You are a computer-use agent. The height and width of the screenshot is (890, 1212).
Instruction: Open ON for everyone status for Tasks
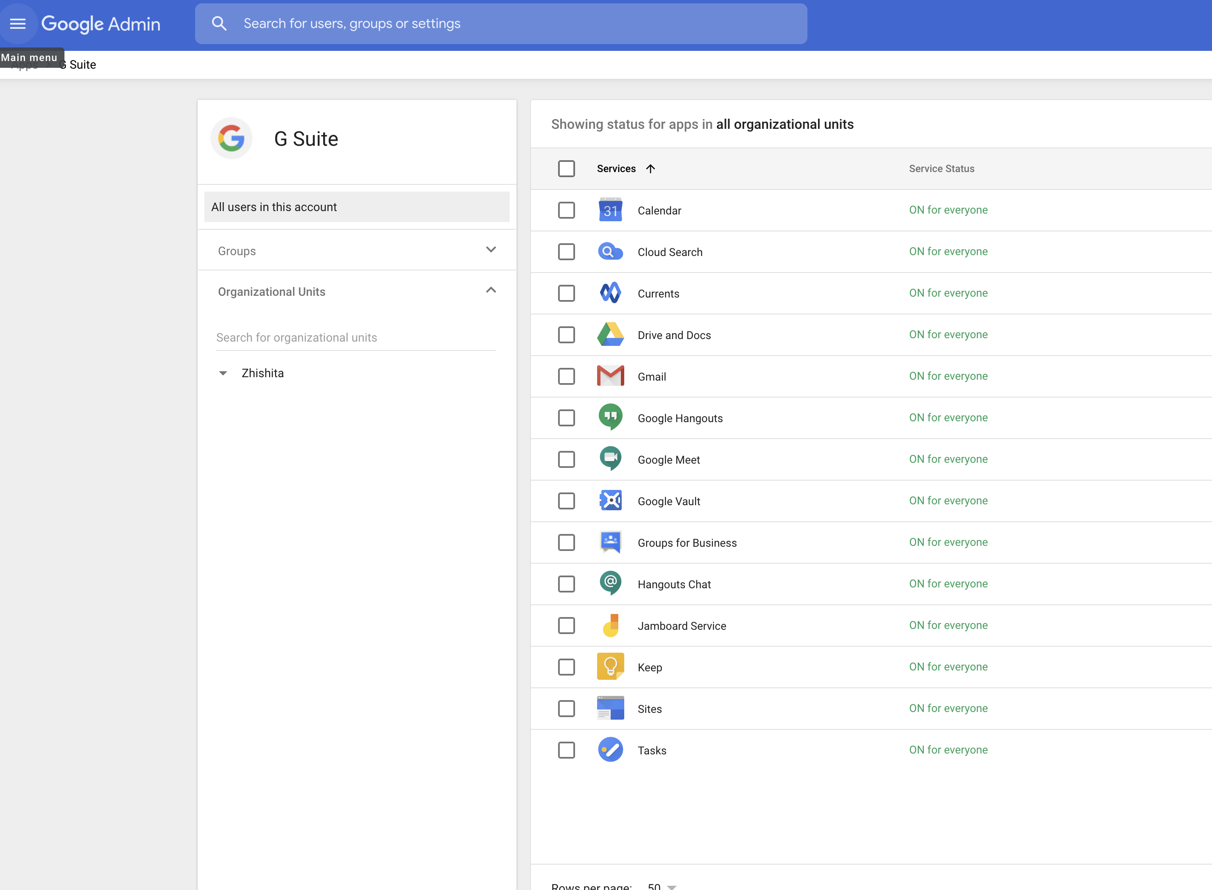pyautogui.click(x=948, y=750)
